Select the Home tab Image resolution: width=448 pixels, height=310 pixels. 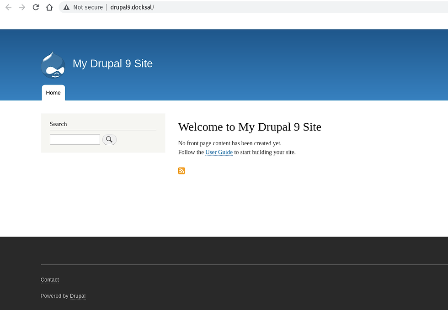tap(53, 93)
